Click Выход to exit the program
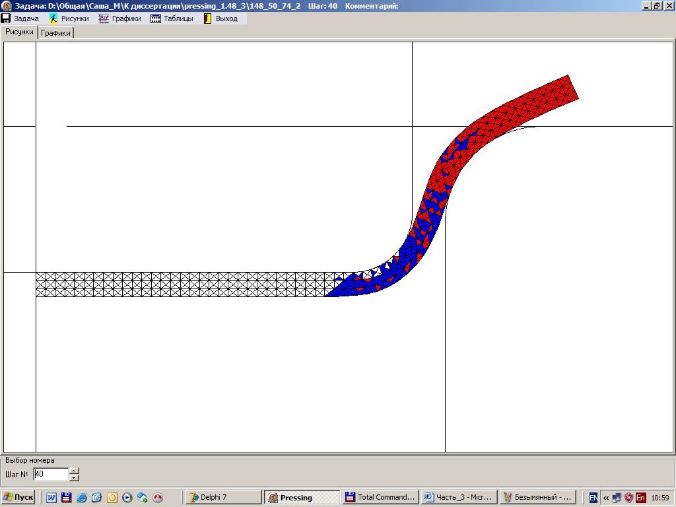 [220, 18]
